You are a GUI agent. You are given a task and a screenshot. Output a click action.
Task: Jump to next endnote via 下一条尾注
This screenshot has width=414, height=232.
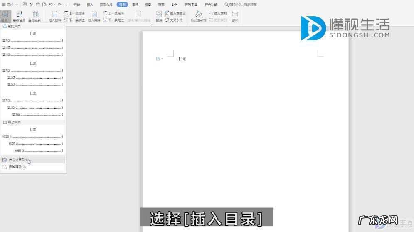coord(113,20)
